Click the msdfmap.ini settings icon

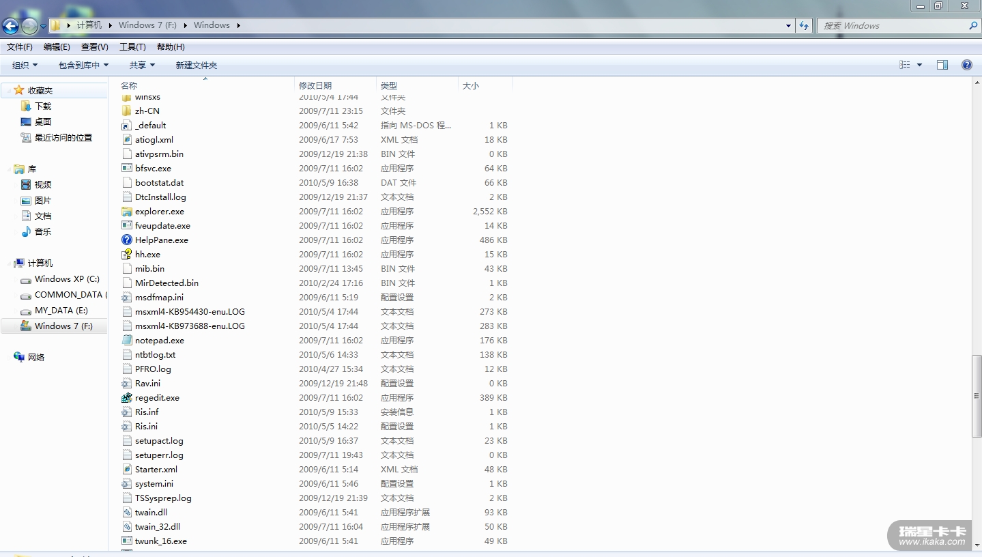[x=126, y=298]
